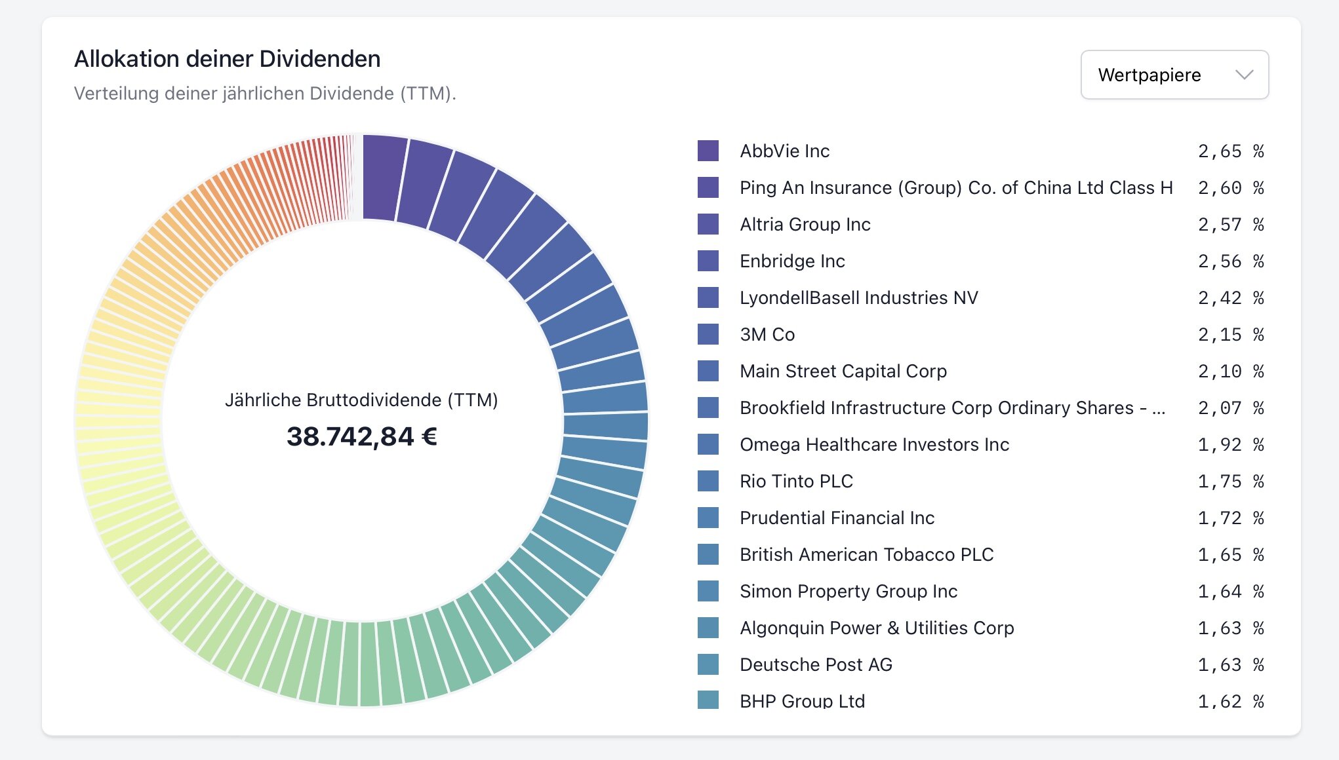Select LyondellBasell Industries NV legend entry
Screen dimensions: 1339x760
tap(858, 297)
